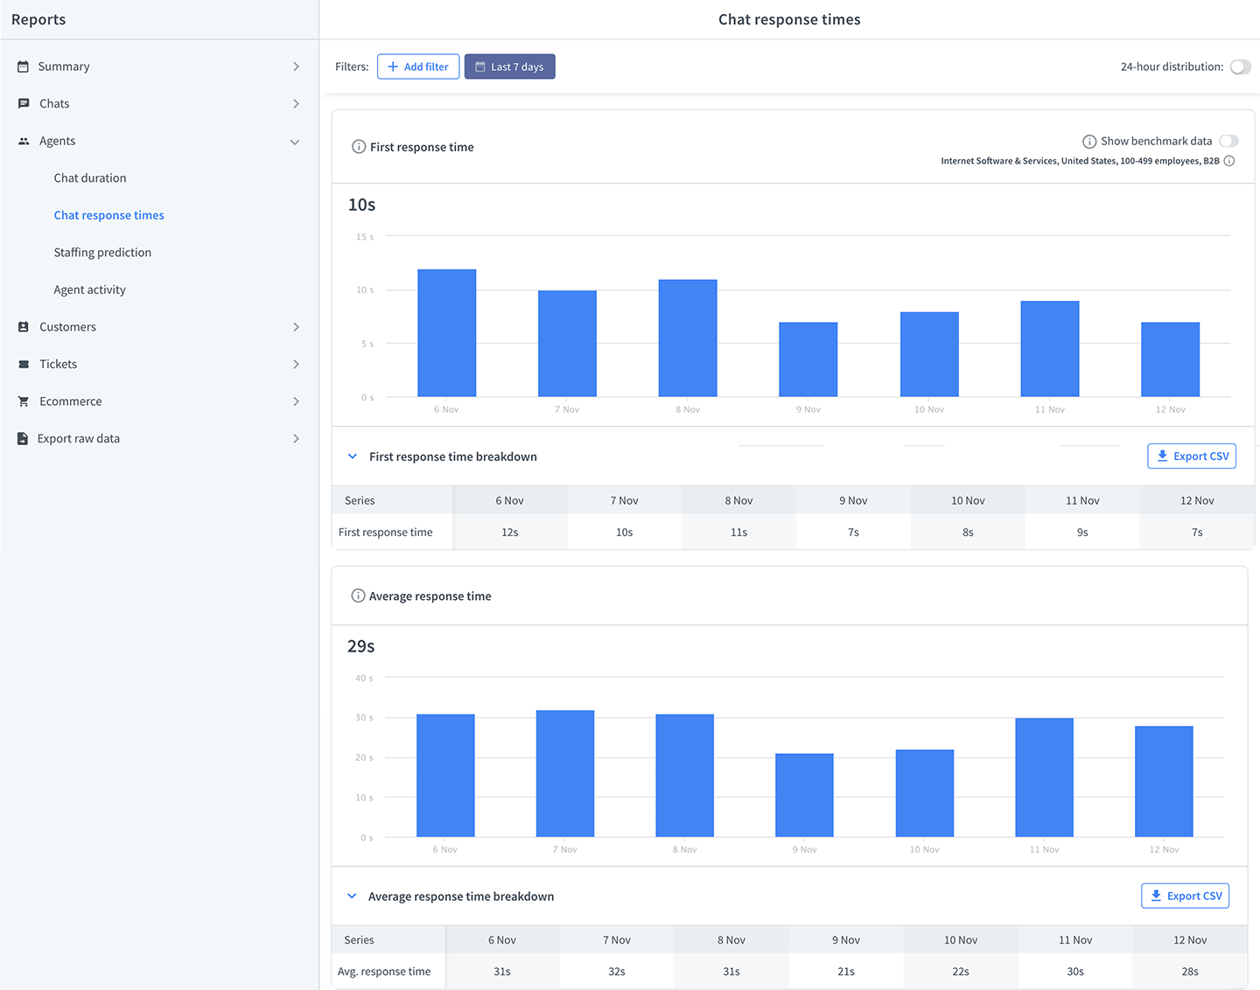Click the 6 Nov bar in First response chart
The height and width of the screenshot is (990, 1260).
(447, 333)
